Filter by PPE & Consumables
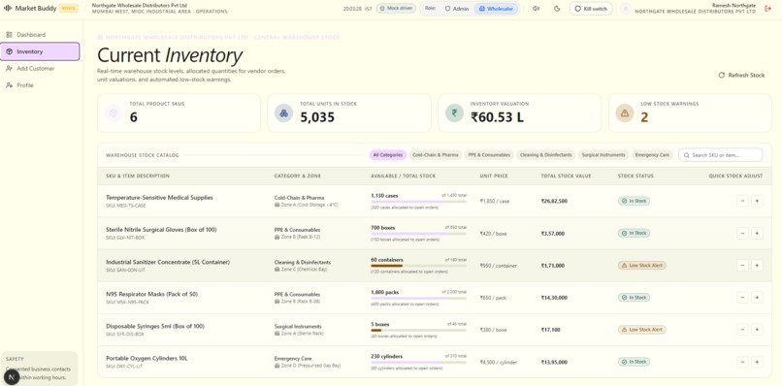The width and height of the screenshot is (782, 386). click(x=489, y=155)
